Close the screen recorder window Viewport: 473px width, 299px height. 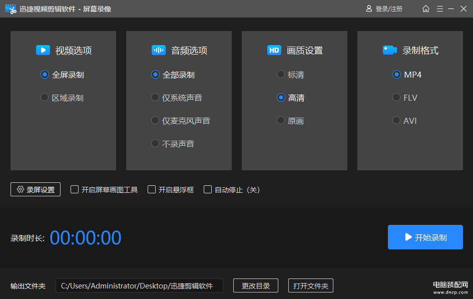463,9
